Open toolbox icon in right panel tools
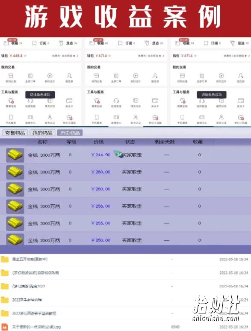The image size is (251, 331). 241,117
